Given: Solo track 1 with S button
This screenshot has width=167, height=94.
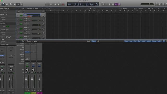Looking at the screenshot, I should click(x=27, y=16).
